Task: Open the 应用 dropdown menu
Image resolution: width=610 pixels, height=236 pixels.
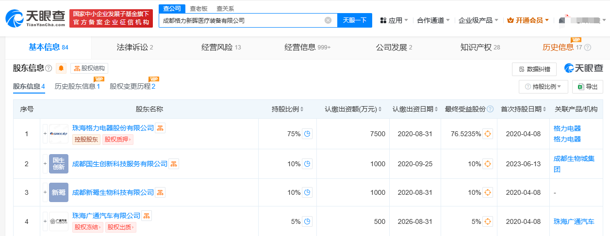Action: (394, 20)
